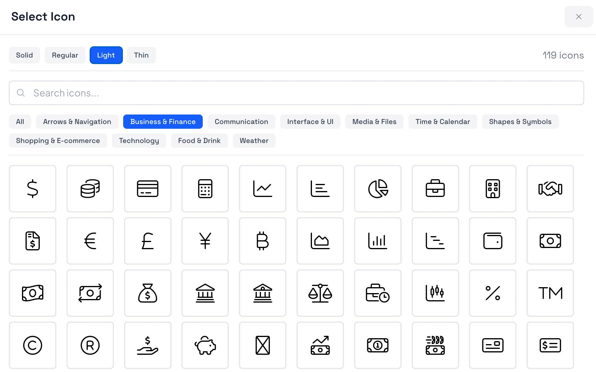
Task: Choose the handshake icon
Action: coord(550,189)
